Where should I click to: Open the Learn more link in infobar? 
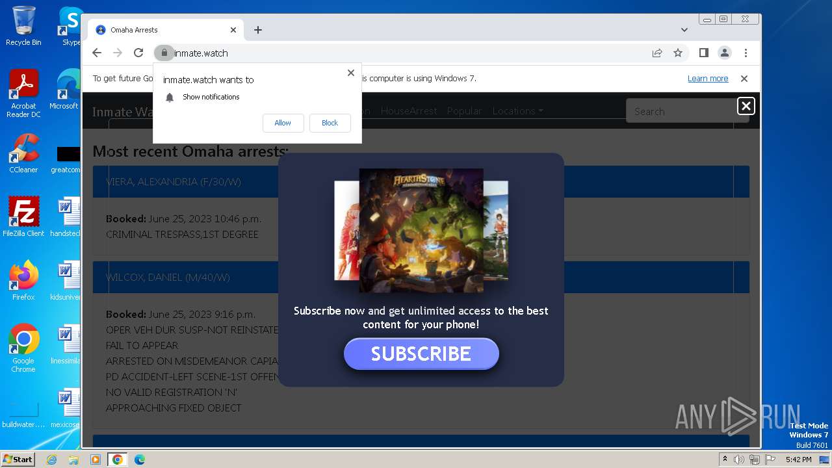(x=708, y=79)
